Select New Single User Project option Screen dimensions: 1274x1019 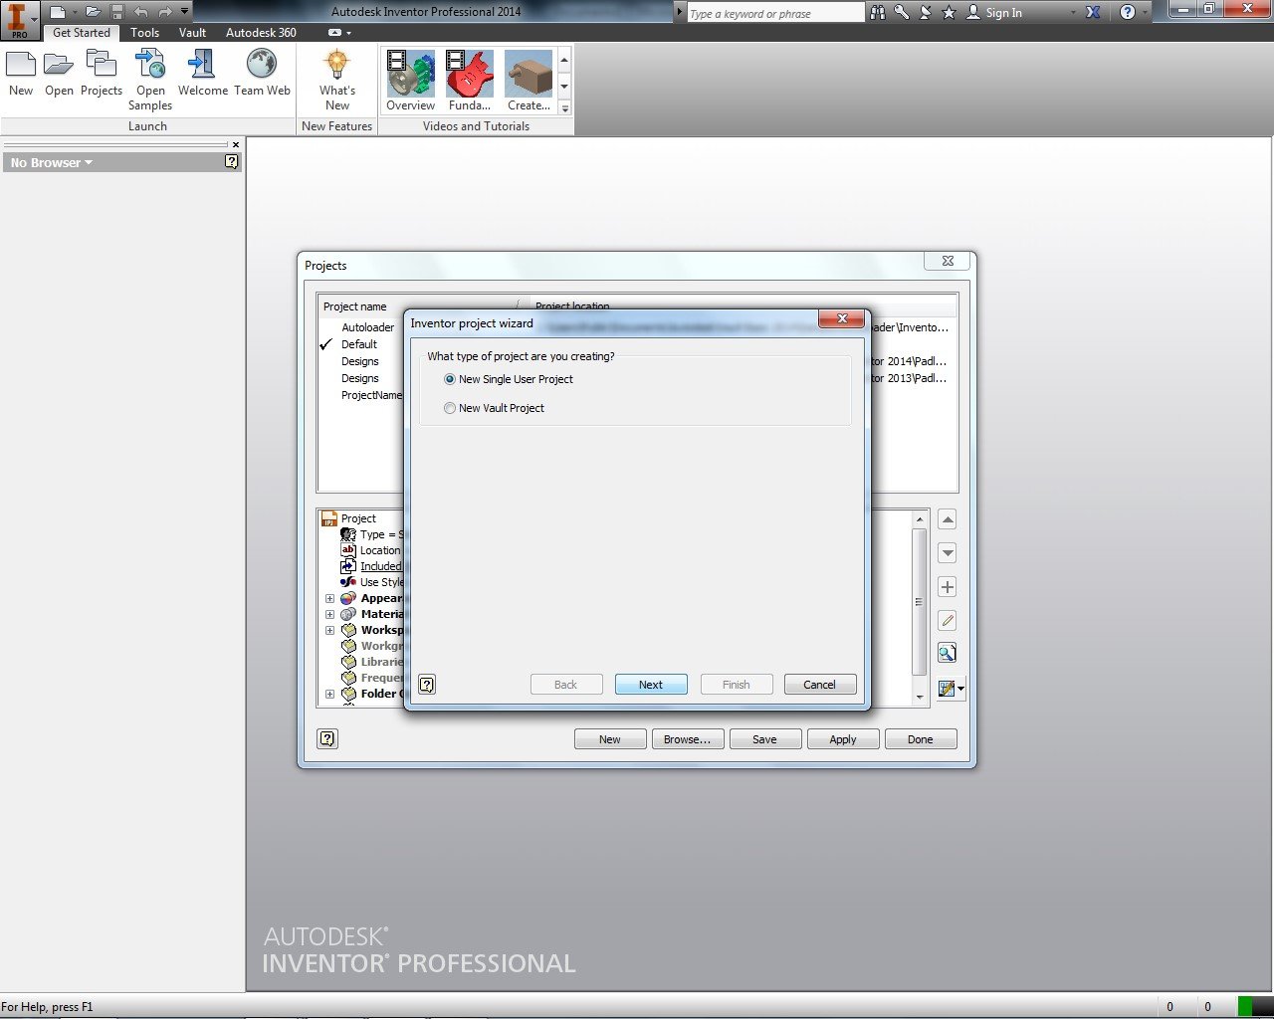509,379
